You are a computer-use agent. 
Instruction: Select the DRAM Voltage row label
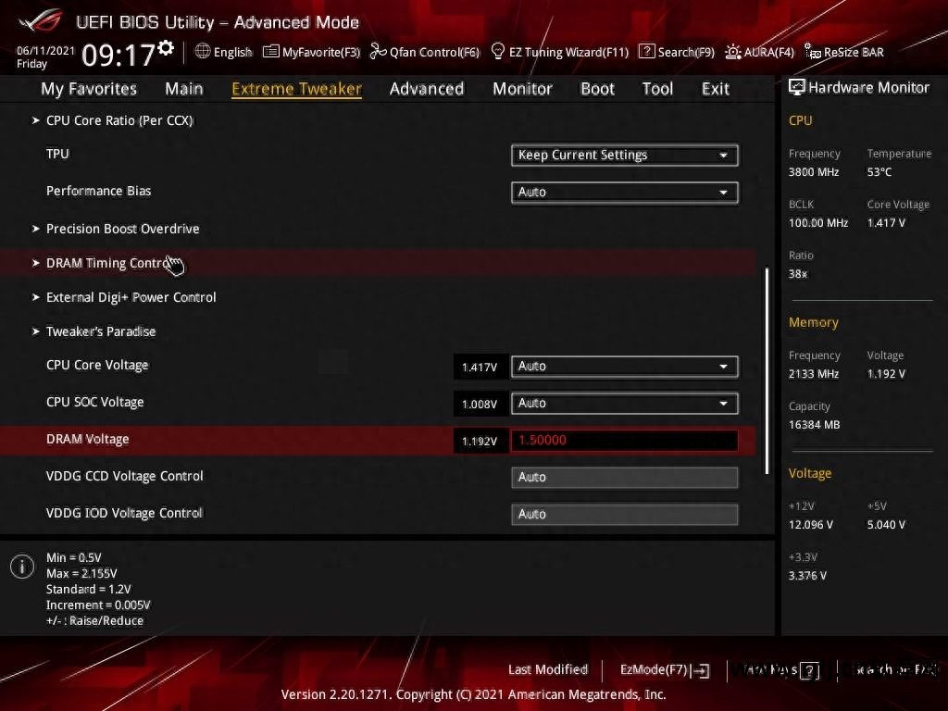pos(88,439)
